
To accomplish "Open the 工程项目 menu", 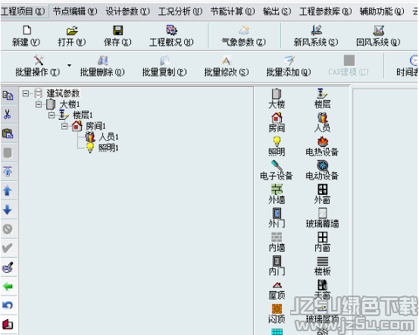I will coord(23,11).
